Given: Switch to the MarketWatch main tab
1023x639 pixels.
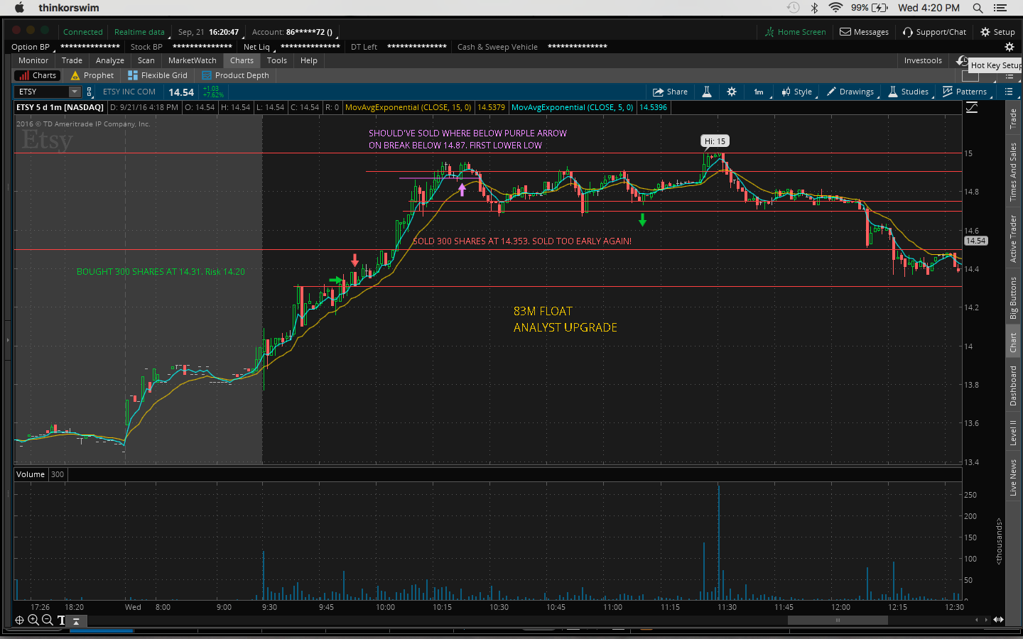Looking at the screenshot, I should click(x=193, y=60).
